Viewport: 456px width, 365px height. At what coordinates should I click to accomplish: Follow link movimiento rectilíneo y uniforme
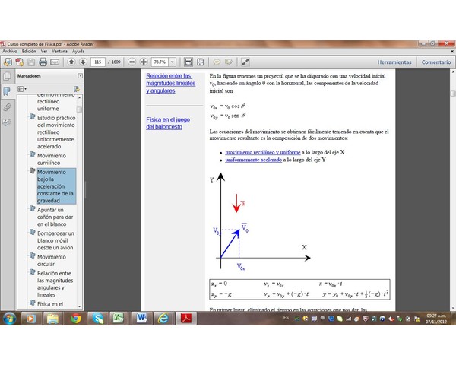point(263,152)
